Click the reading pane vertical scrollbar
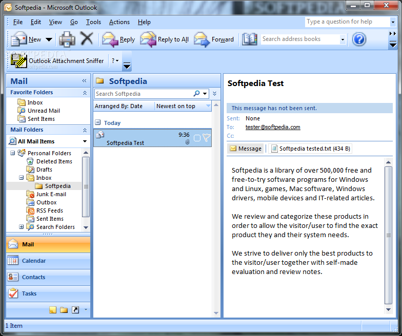This screenshot has width=402, height=336. tap(389, 235)
